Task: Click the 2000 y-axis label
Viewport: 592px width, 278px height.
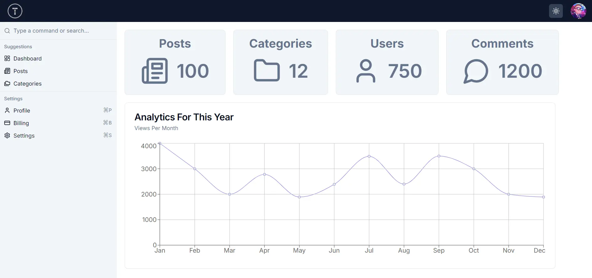Action: pyautogui.click(x=149, y=194)
